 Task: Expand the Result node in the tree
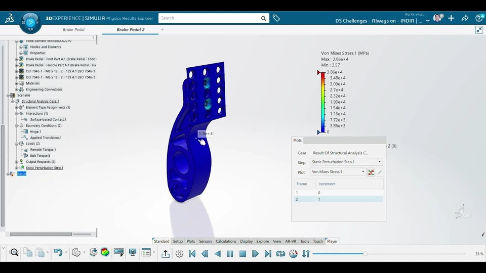tap(8, 174)
